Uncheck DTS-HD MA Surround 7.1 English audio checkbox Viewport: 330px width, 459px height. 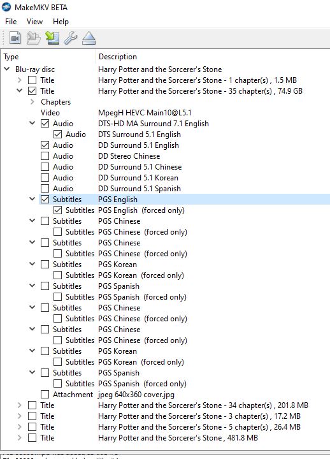pos(45,124)
